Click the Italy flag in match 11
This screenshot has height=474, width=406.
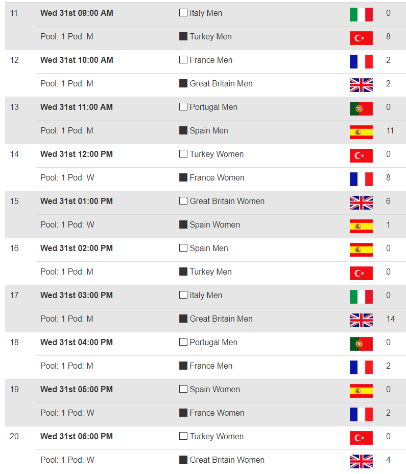(361, 14)
